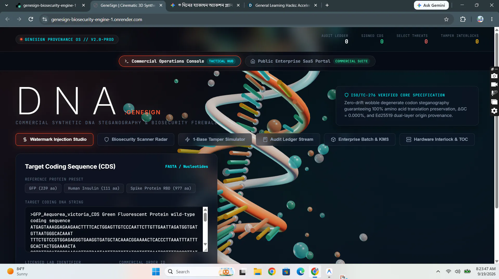Open Microsoft Store from the taskbar

point(286,272)
